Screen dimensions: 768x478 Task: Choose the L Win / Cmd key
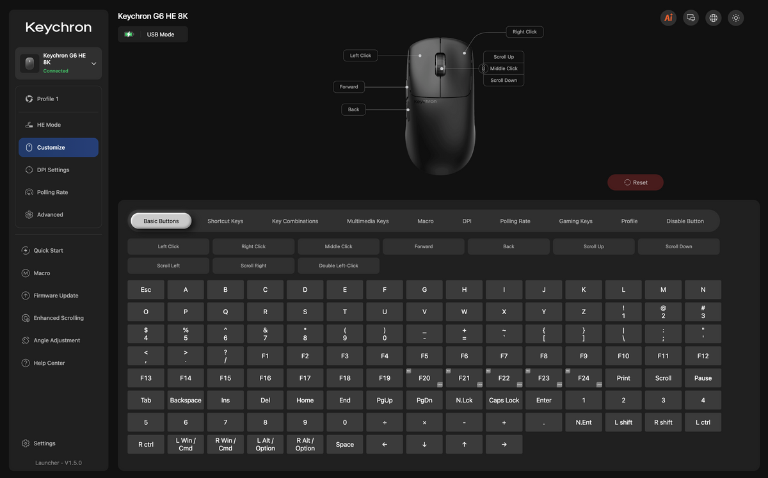186,445
